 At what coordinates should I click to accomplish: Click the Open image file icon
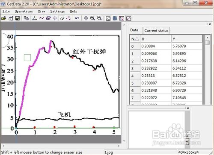click(x=4, y=18)
